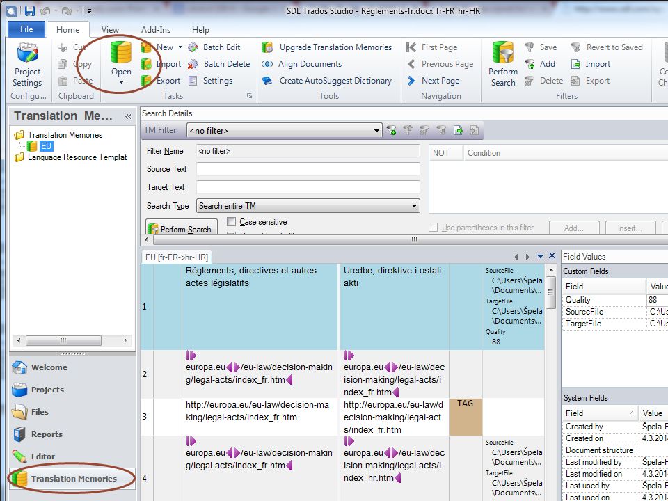Click the Source Text input field
This screenshot has width=668, height=501.
click(x=308, y=169)
